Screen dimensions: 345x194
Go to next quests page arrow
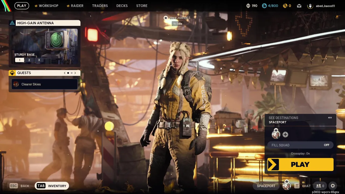75,73
